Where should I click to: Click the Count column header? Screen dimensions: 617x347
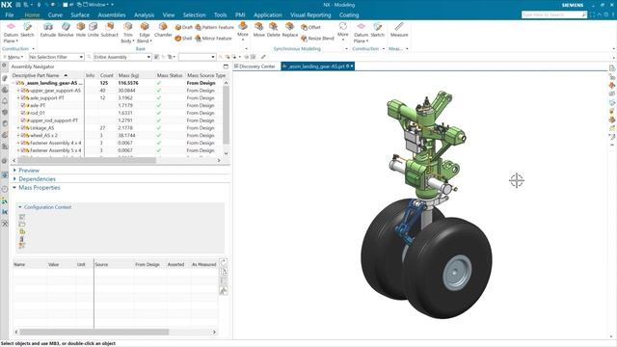click(106, 75)
